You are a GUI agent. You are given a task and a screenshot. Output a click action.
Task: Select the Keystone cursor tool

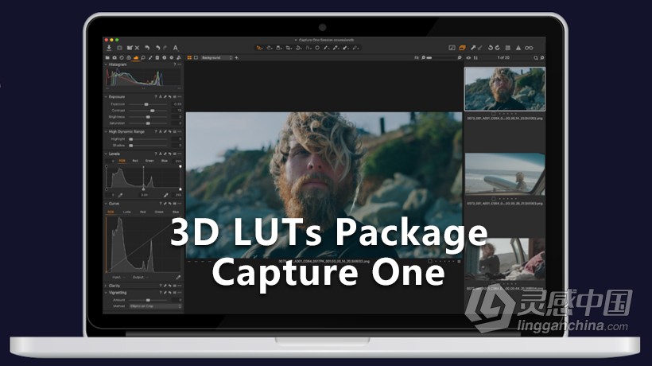click(x=309, y=48)
